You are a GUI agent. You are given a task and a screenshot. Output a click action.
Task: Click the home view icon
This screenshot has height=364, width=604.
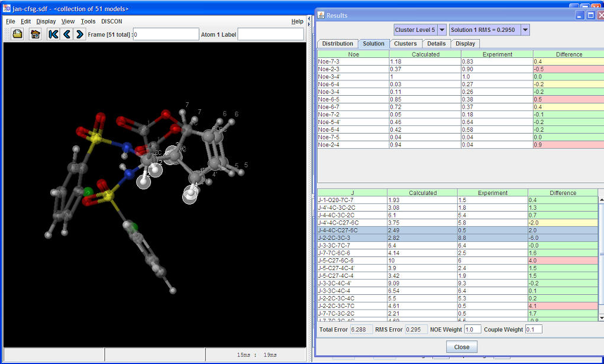click(x=35, y=34)
